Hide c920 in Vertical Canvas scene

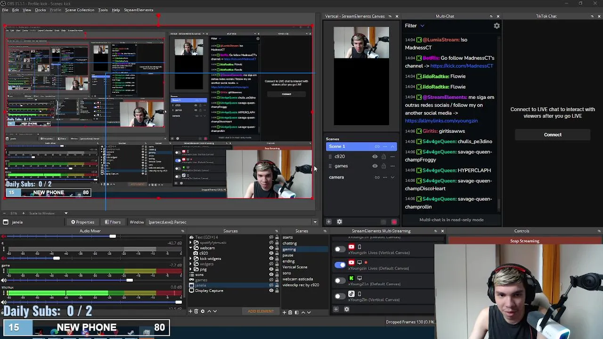(x=375, y=156)
